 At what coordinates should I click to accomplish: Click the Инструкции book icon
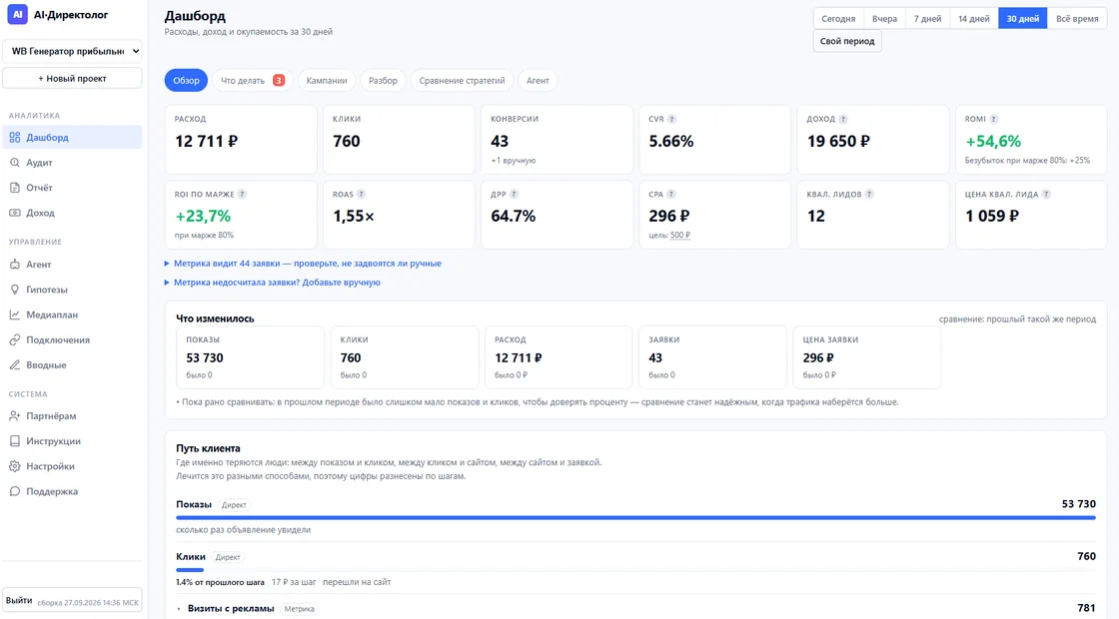click(x=15, y=440)
